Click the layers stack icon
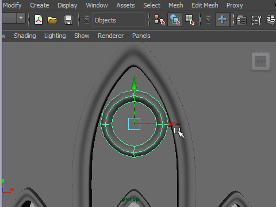The height and width of the screenshot is (207, 276). click(271, 20)
